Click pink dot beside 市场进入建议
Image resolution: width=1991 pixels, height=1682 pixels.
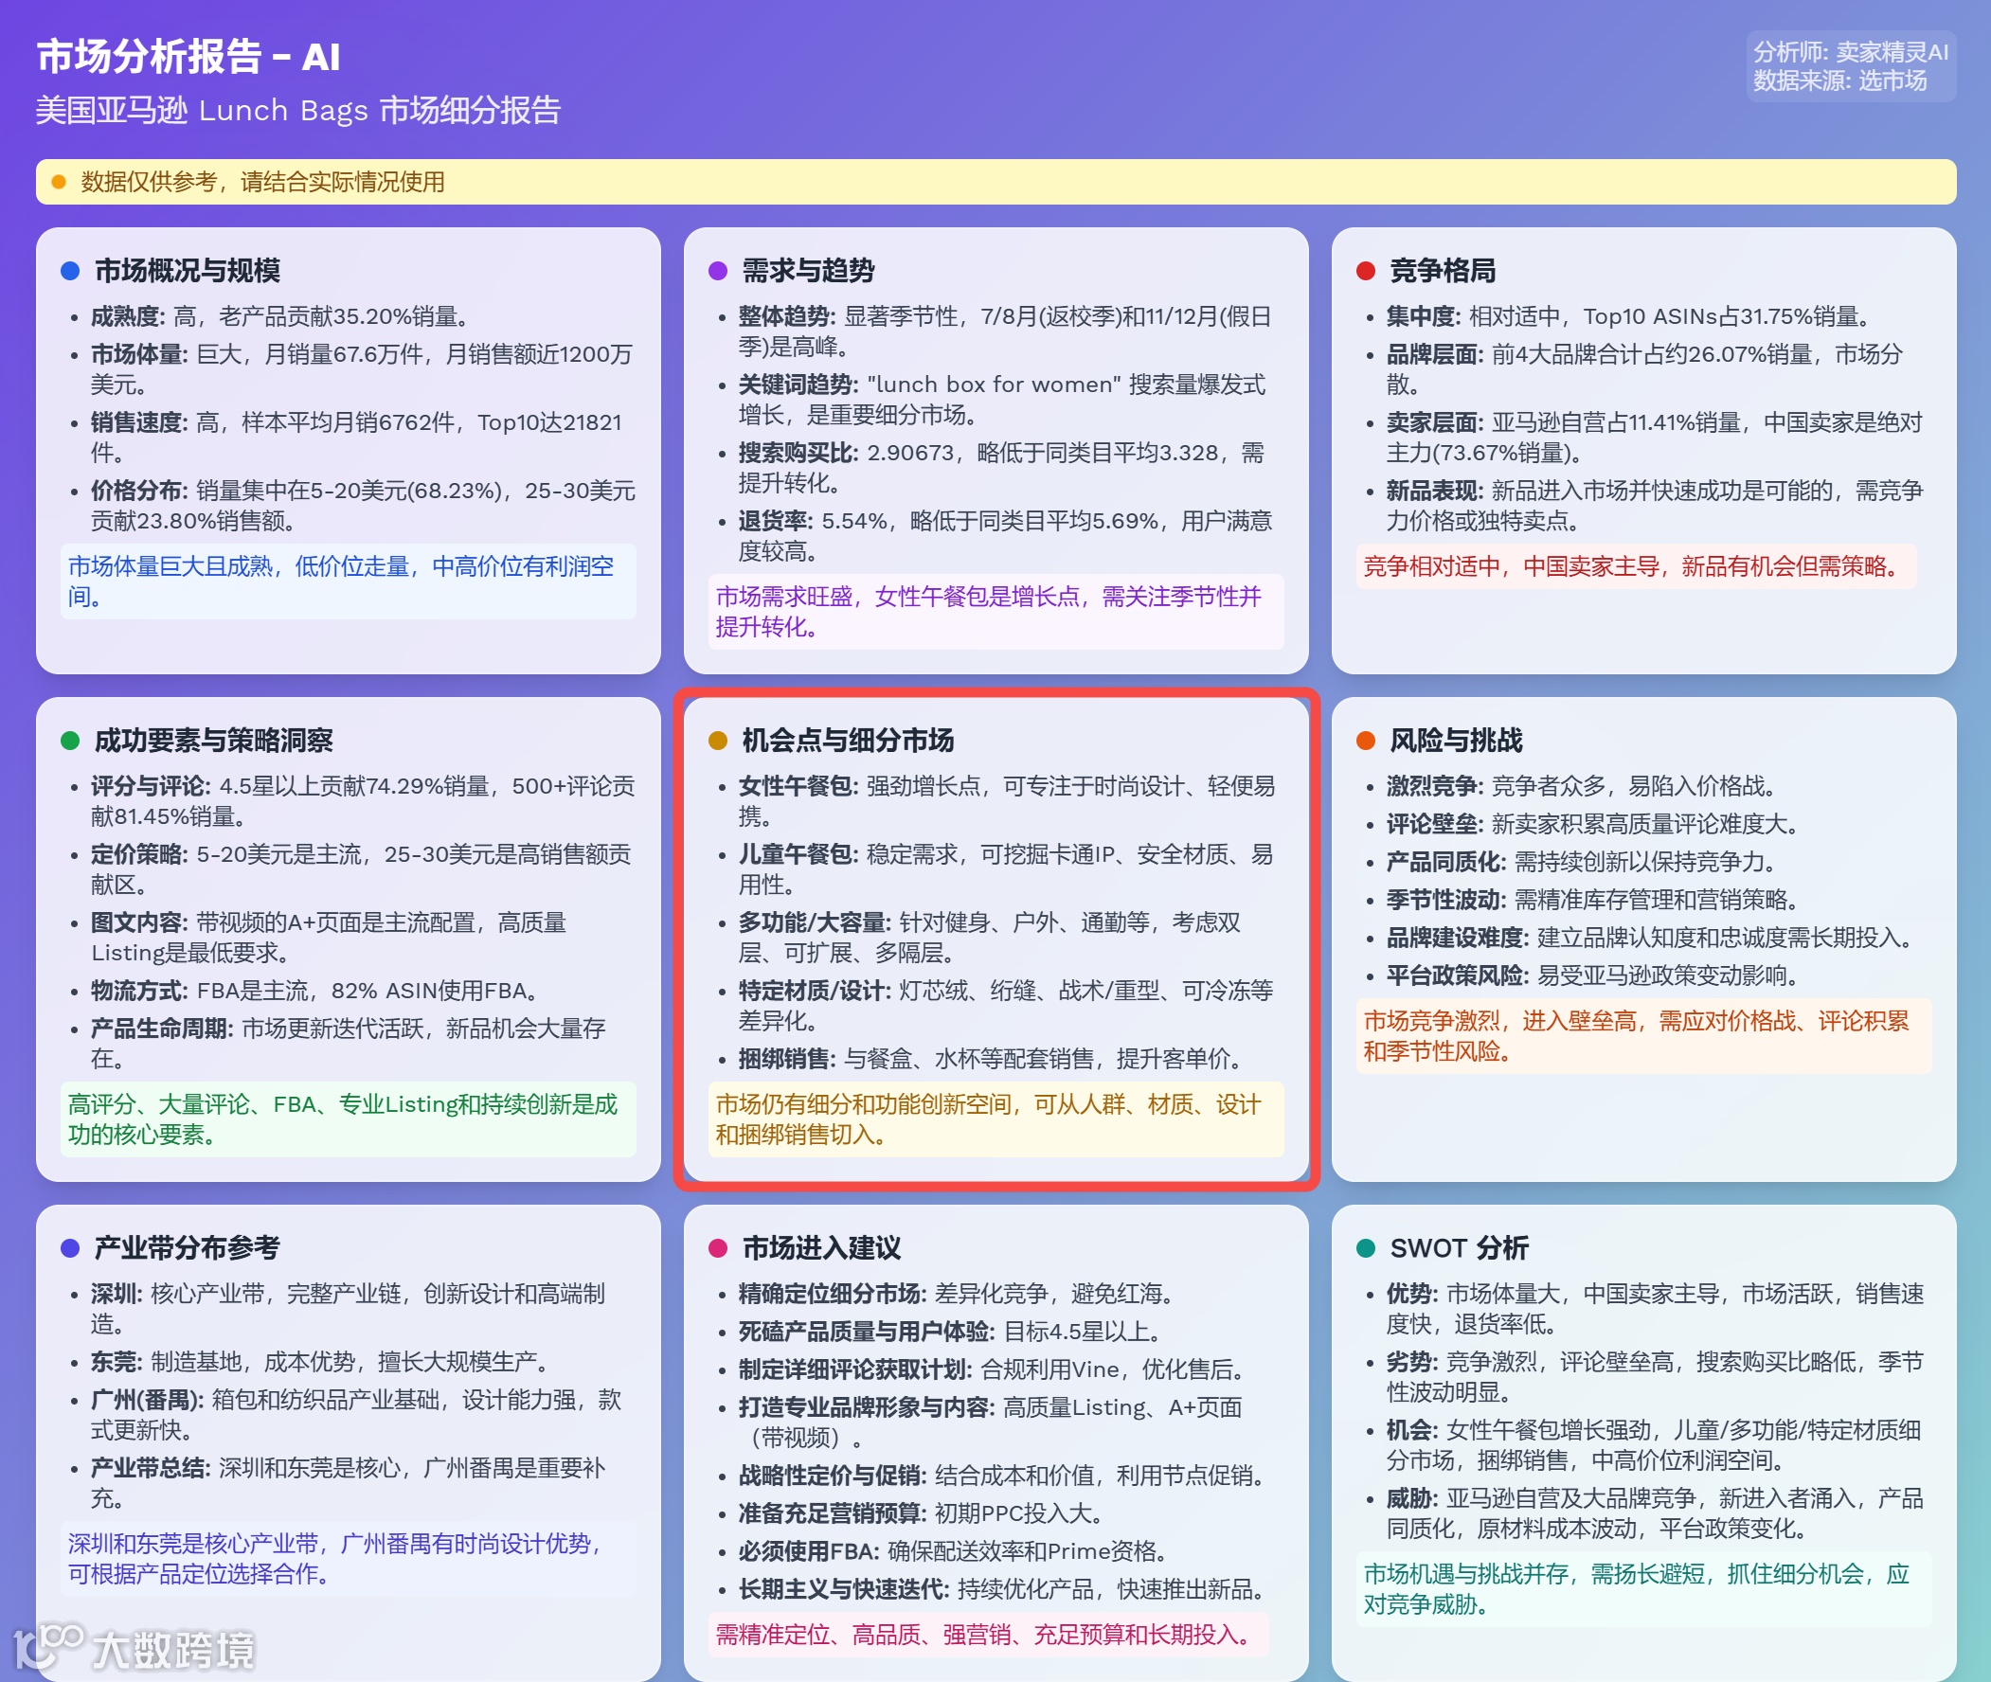tap(718, 1248)
